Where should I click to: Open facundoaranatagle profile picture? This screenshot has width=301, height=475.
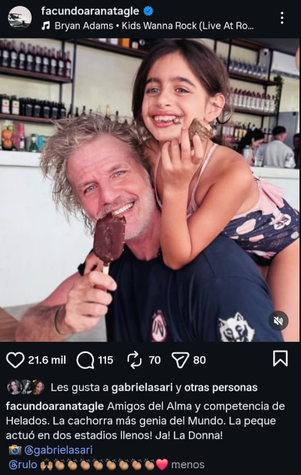[20, 18]
